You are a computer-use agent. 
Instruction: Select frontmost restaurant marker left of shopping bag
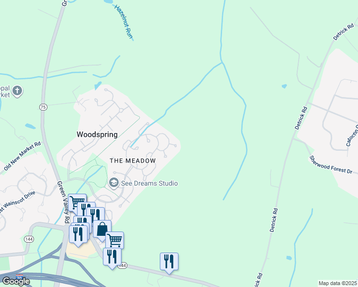point(78,235)
